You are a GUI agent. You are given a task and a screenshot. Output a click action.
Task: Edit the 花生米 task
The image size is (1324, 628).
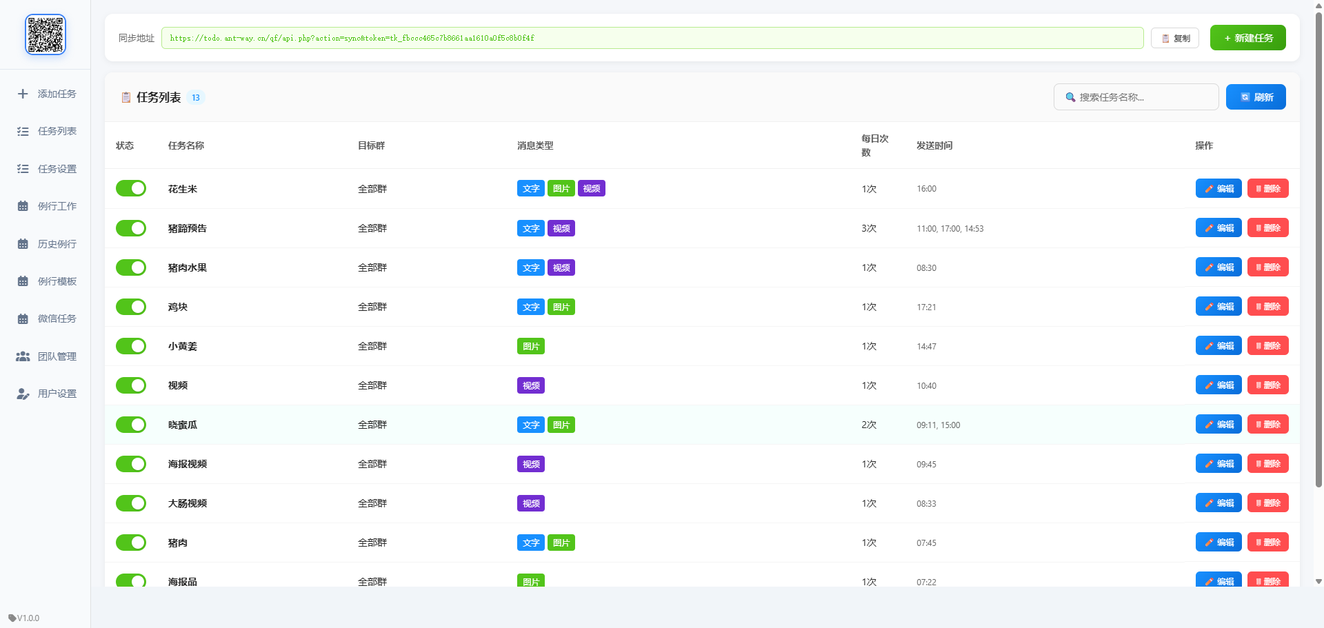tap(1218, 188)
